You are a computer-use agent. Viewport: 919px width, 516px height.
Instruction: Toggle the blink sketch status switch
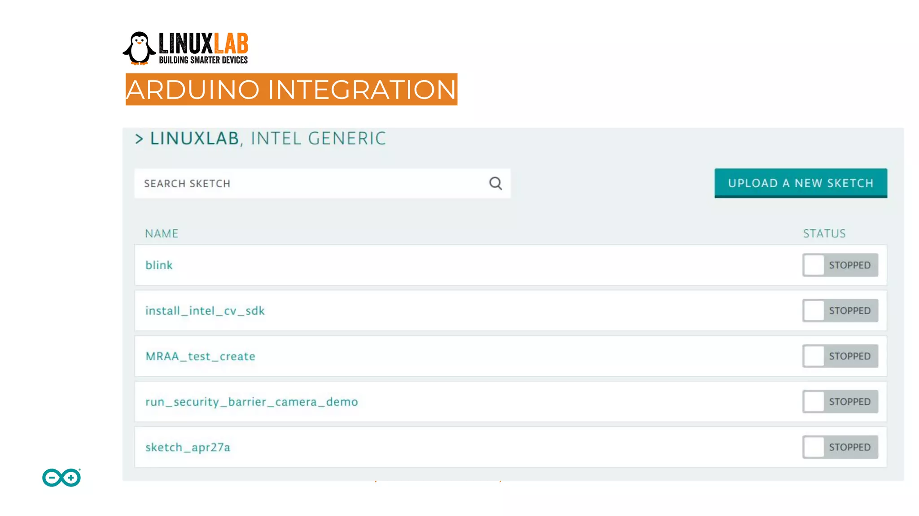pyautogui.click(x=840, y=265)
